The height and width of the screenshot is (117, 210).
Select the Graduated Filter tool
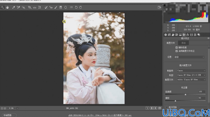(61, 7)
